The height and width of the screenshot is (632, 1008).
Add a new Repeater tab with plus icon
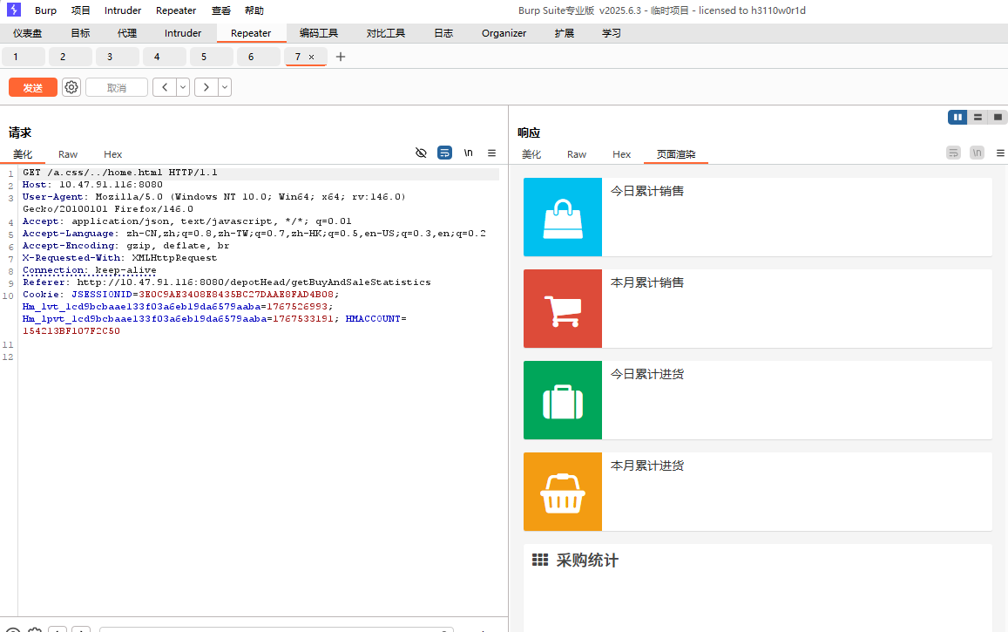tap(341, 57)
